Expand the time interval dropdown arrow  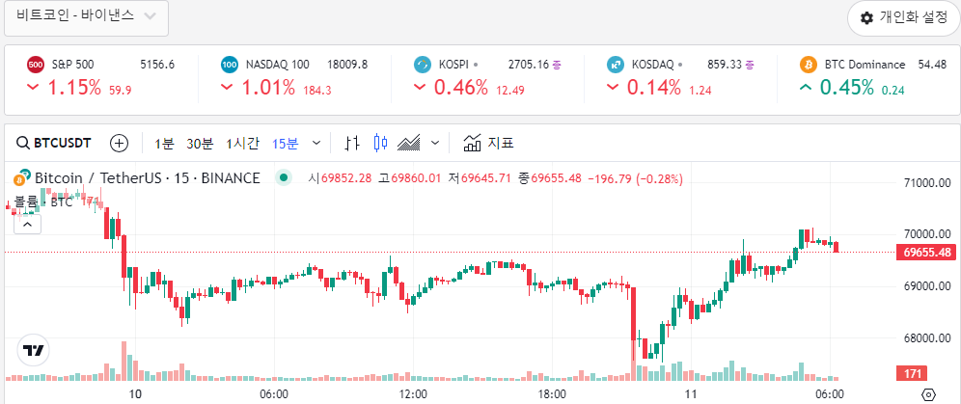point(318,143)
